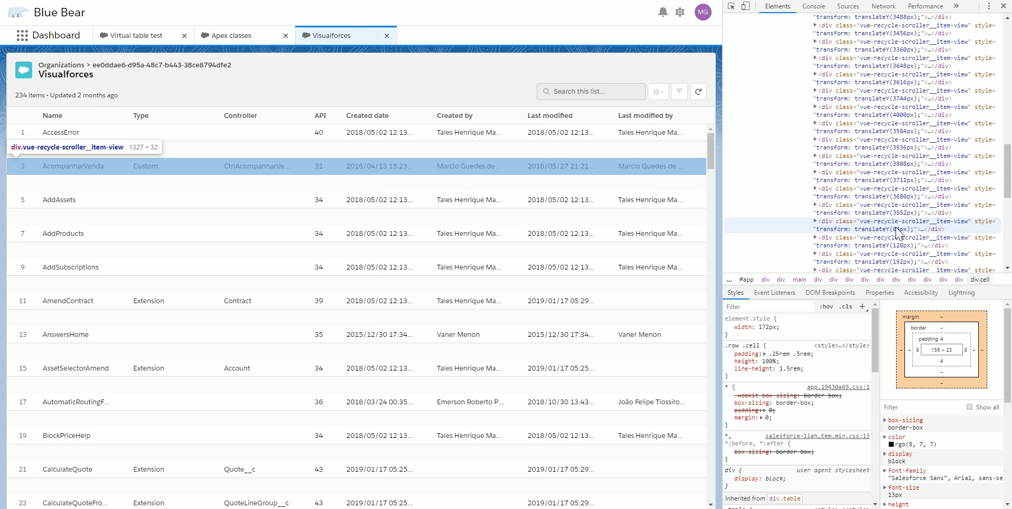Screen dimensions: 1012x509
Task: Select the AcompanharVenda row name
Action: [73, 166]
